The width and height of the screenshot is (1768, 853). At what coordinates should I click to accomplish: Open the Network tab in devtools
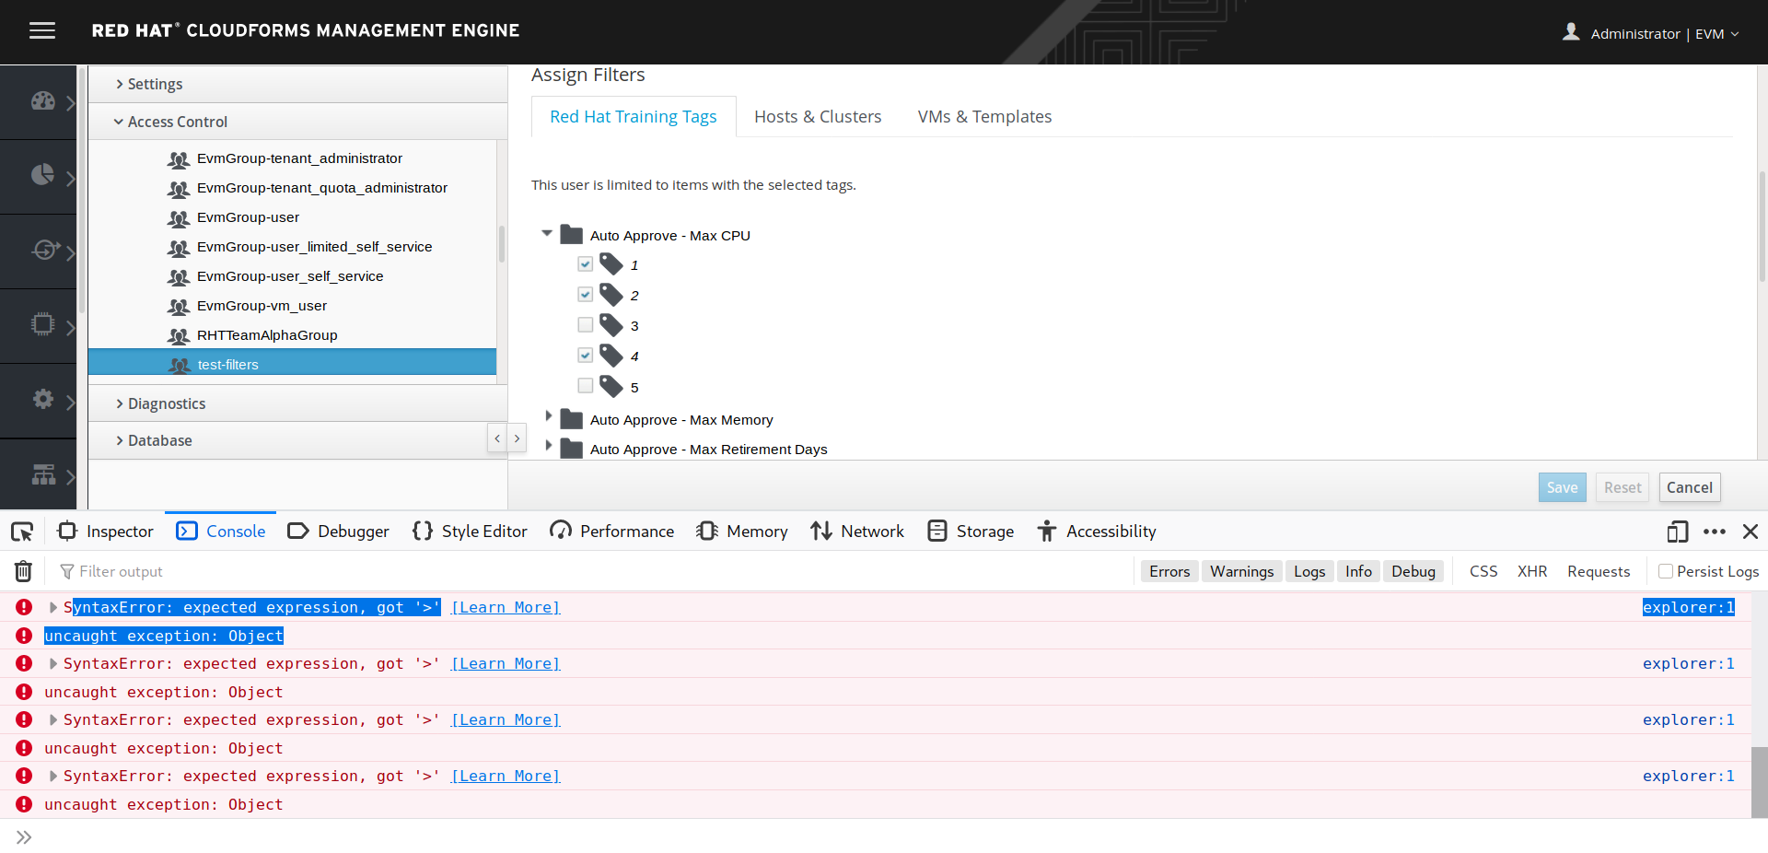(x=857, y=532)
